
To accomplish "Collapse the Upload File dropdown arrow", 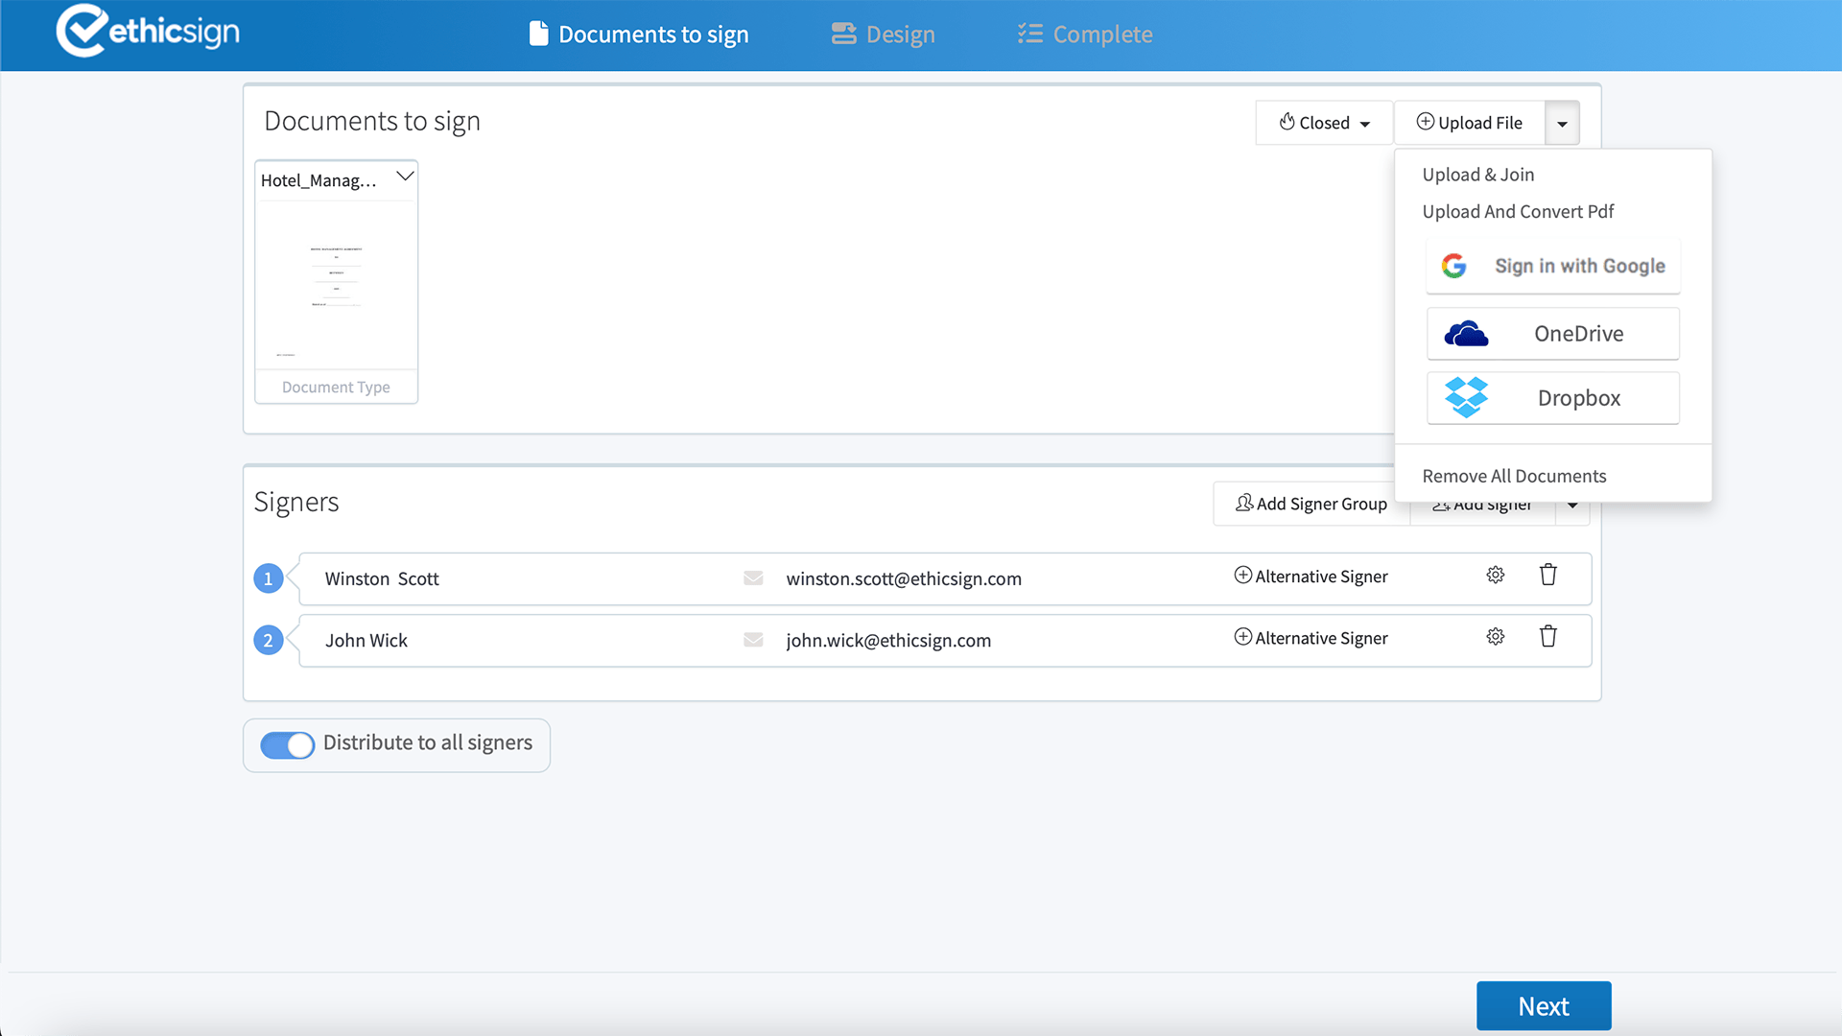I will (x=1562, y=124).
